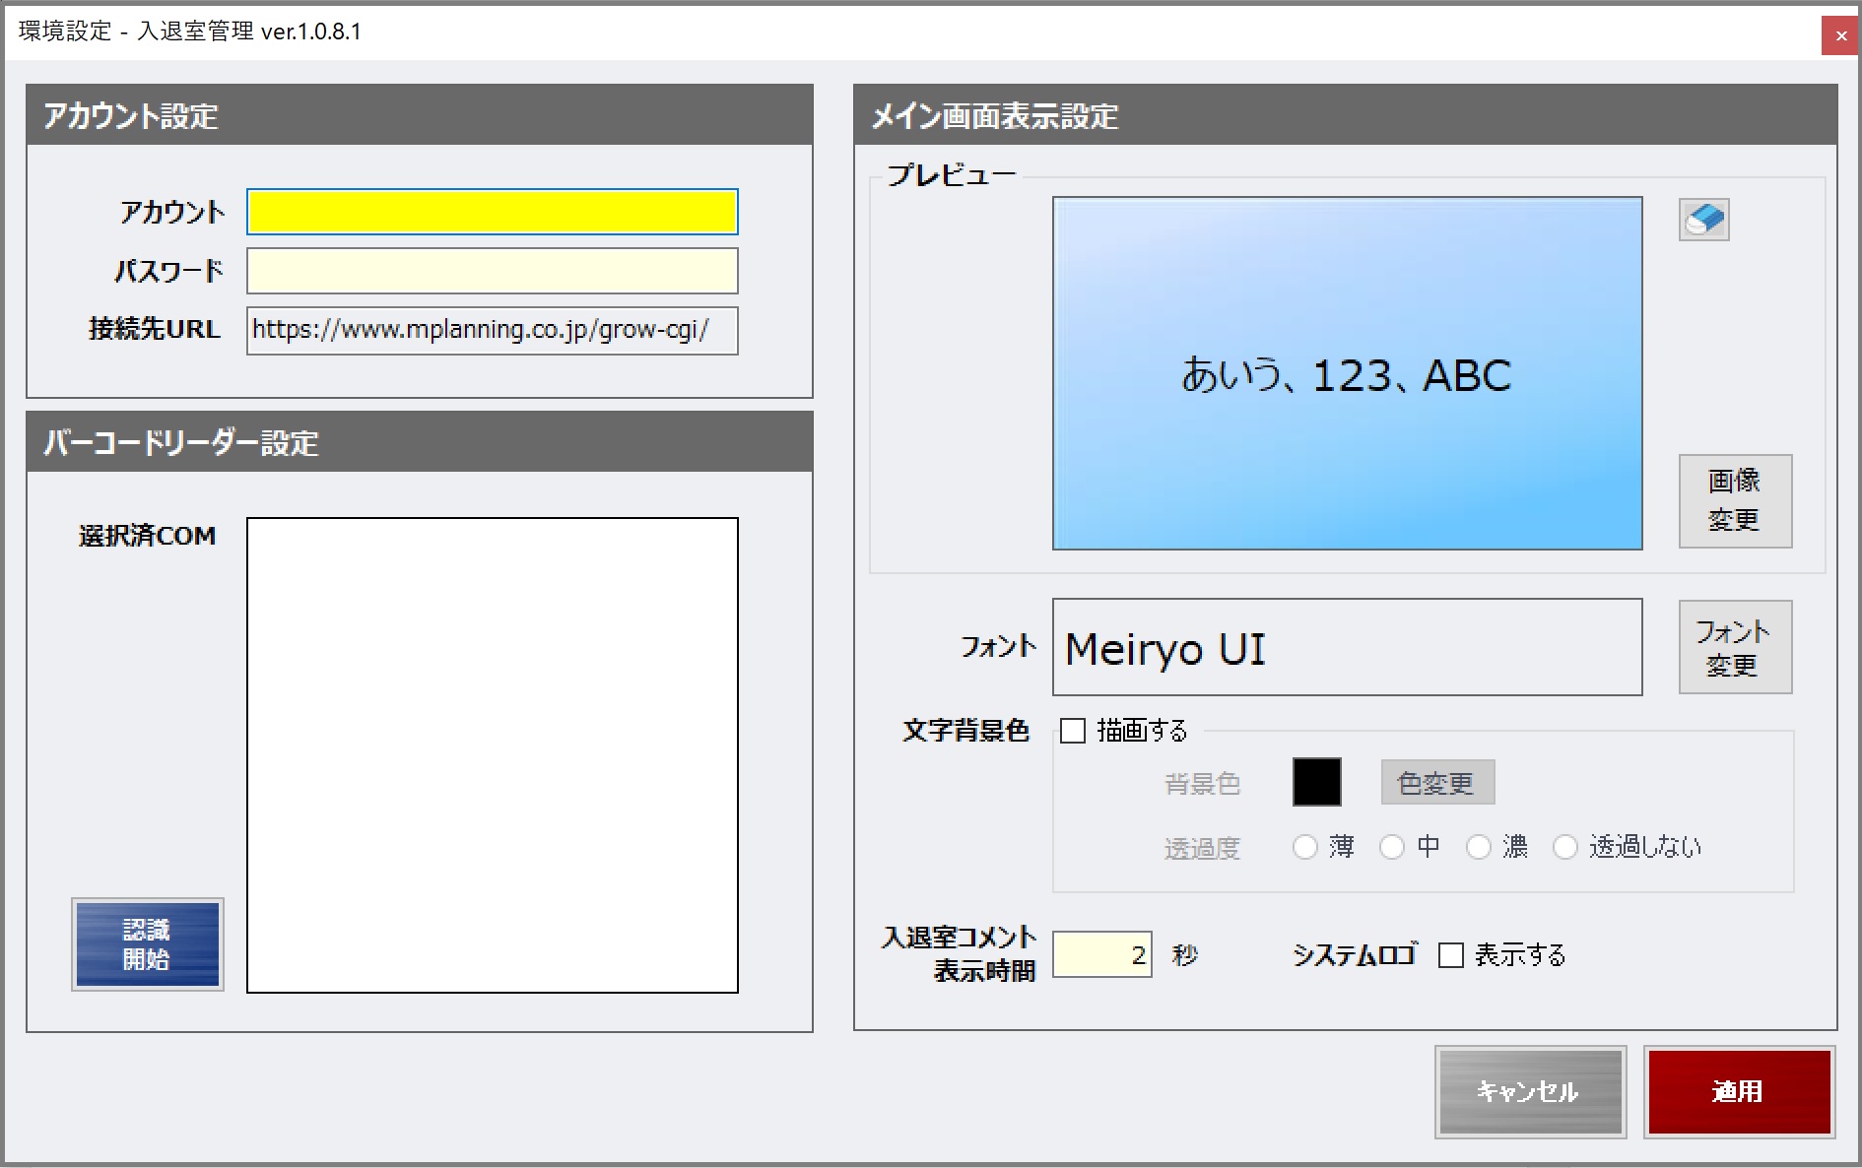
Task: Focus the yellow アカウント input field
Action: 492,212
